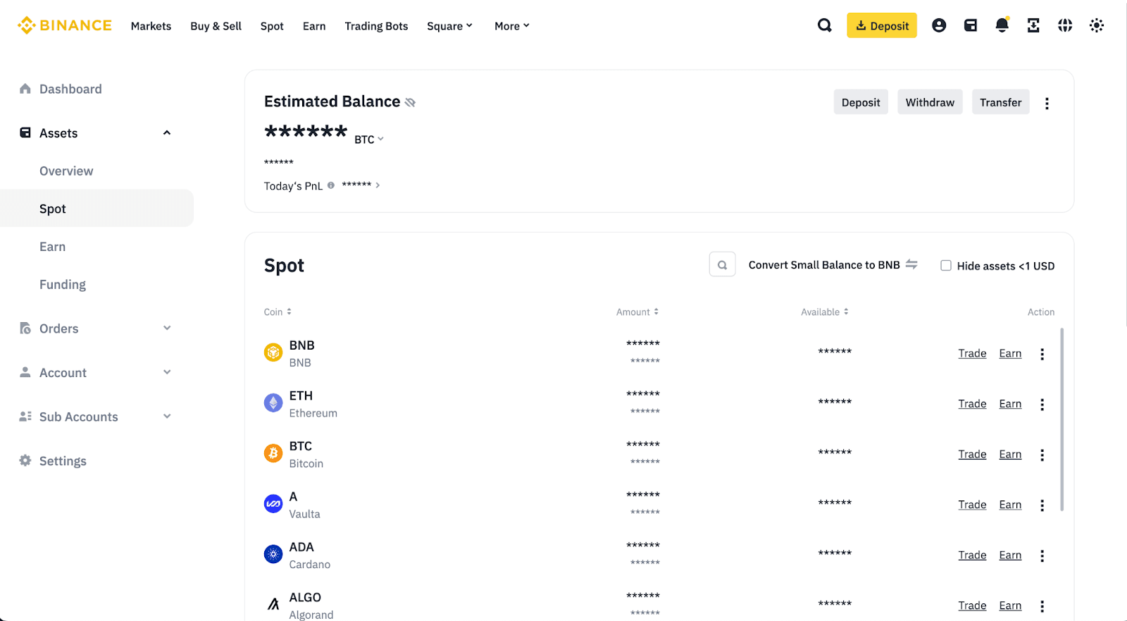Image resolution: width=1127 pixels, height=621 pixels.
Task: Open the language globe icon
Action: (1065, 25)
